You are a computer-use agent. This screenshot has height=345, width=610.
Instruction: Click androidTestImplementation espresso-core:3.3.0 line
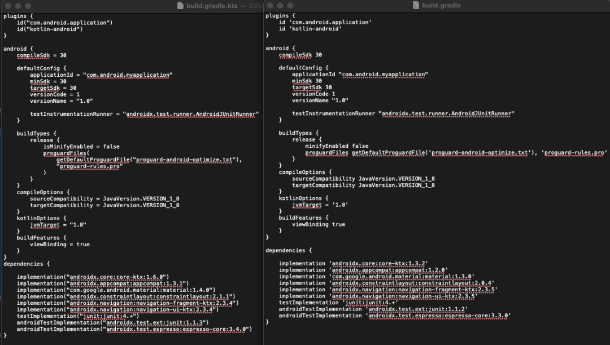point(395,316)
